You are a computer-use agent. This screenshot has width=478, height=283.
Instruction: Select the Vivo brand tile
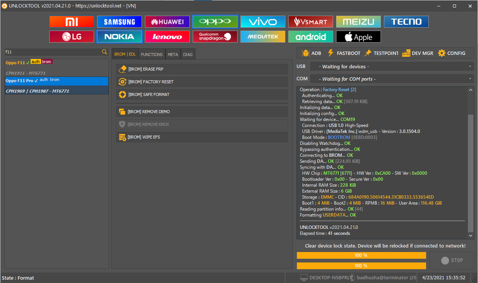point(263,22)
